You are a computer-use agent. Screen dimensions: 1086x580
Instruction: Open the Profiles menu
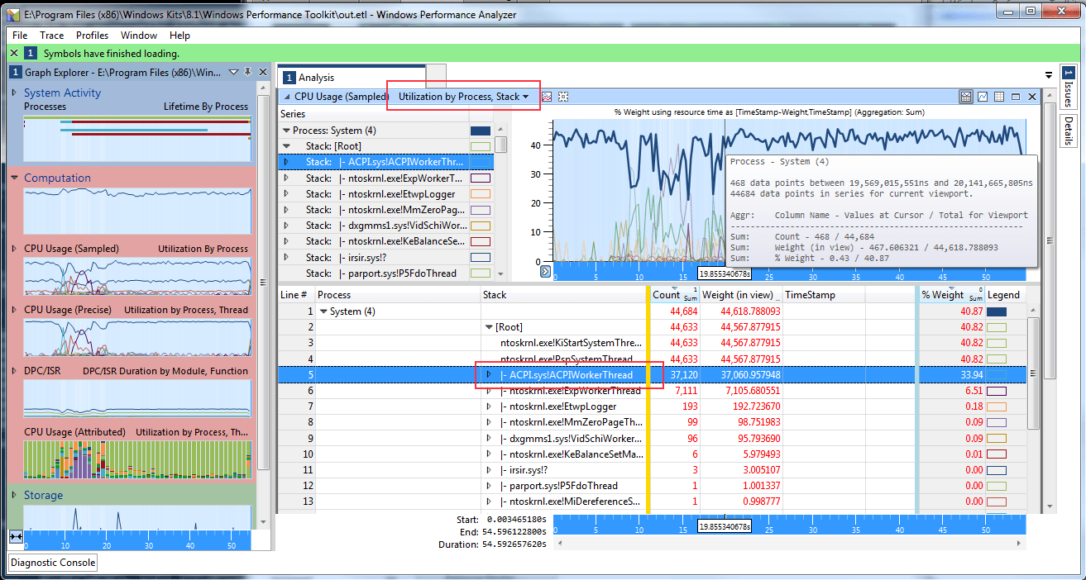(92, 36)
